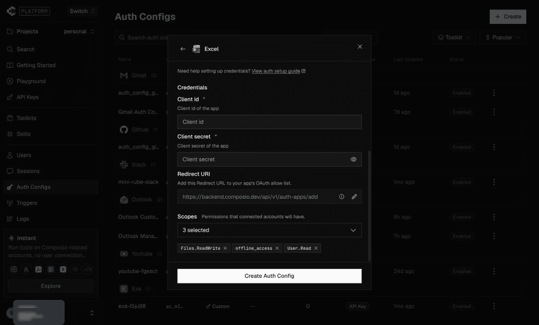Image resolution: width=539 pixels, height=325 pixels.
Task: Click the Redirect URI info icon
Action: (x=342, y=197)
